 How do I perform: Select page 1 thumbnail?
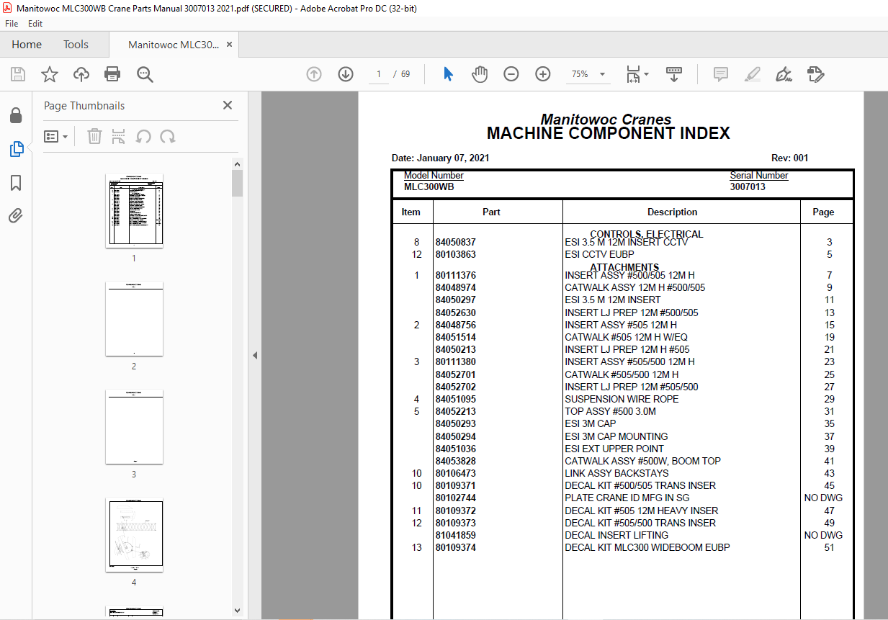click(x=134, y=210)
